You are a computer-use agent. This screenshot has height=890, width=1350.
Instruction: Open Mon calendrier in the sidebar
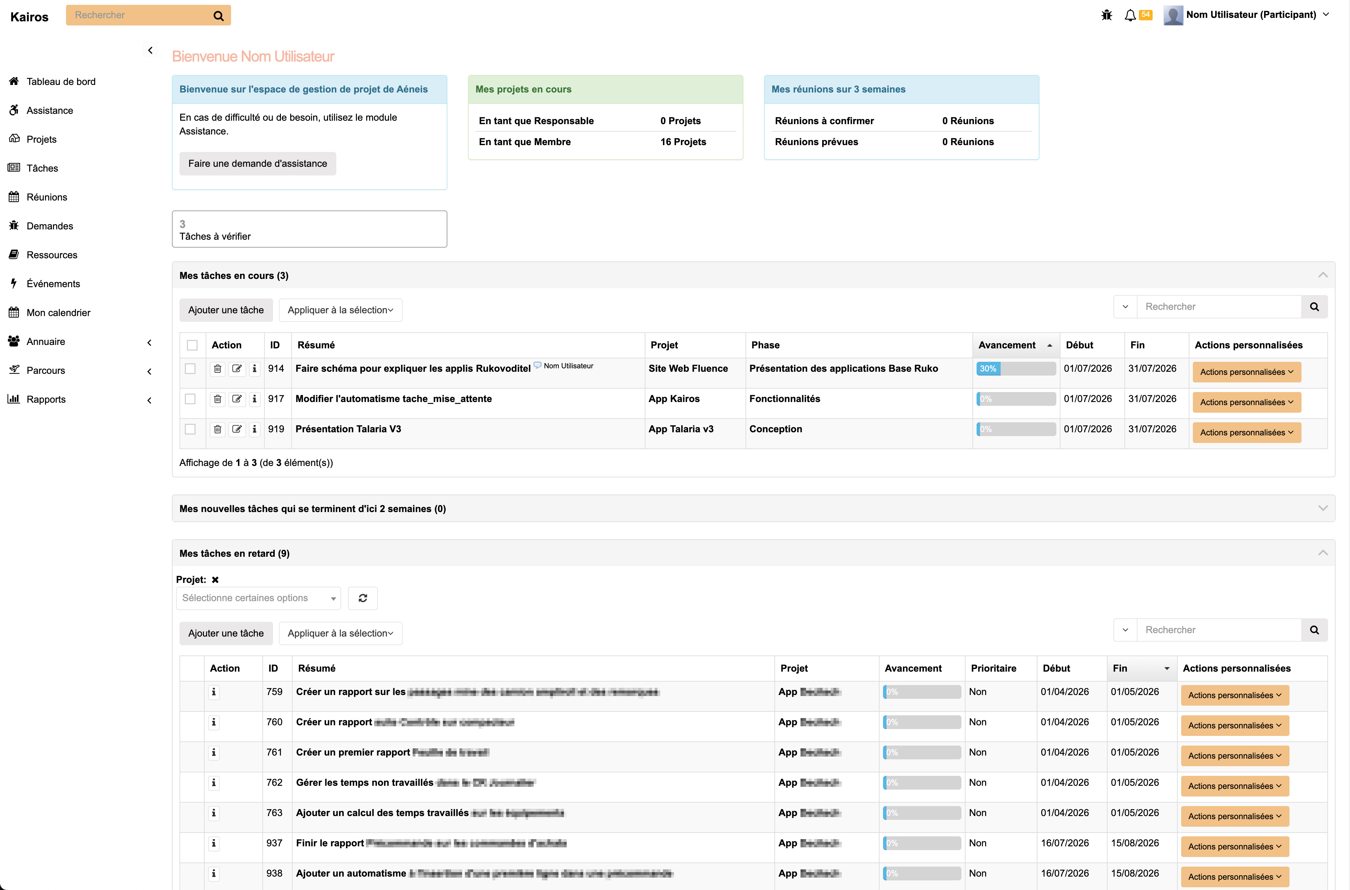[x=58, y=313]
